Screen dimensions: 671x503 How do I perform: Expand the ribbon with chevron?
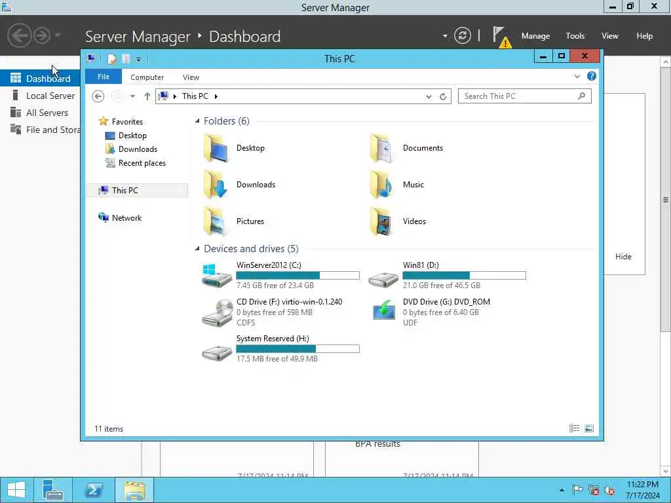tap(577, 77)
